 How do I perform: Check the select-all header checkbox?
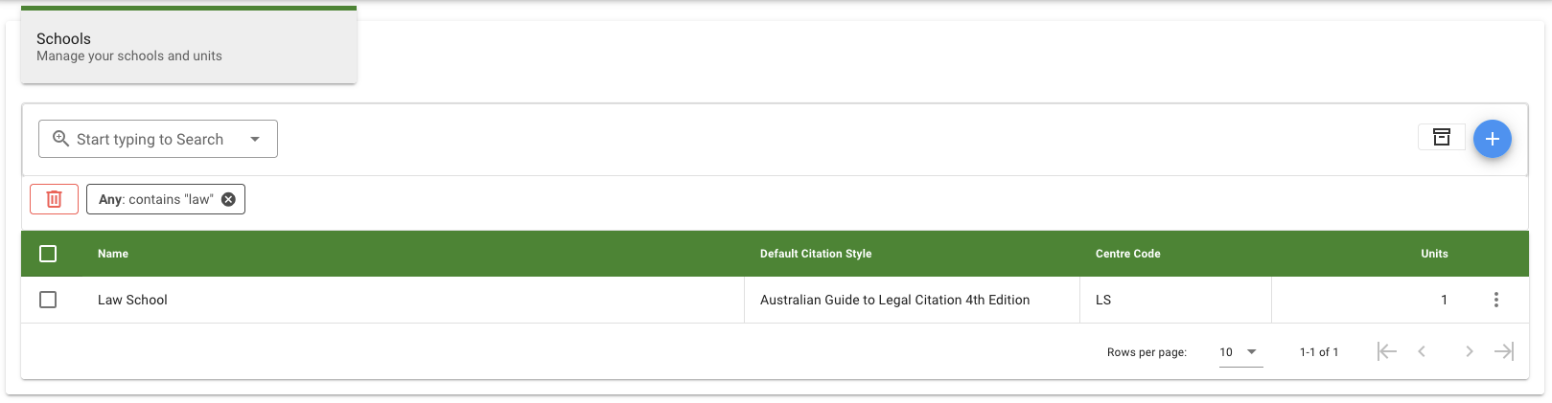coord(48,254)
